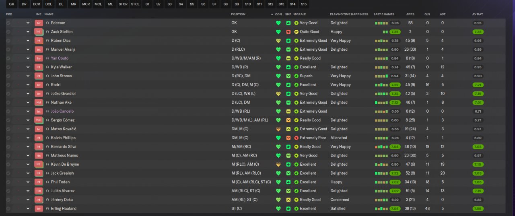Open selection dropdown for Sergio Gómez

pyautogui.click(x=28, y=120)
